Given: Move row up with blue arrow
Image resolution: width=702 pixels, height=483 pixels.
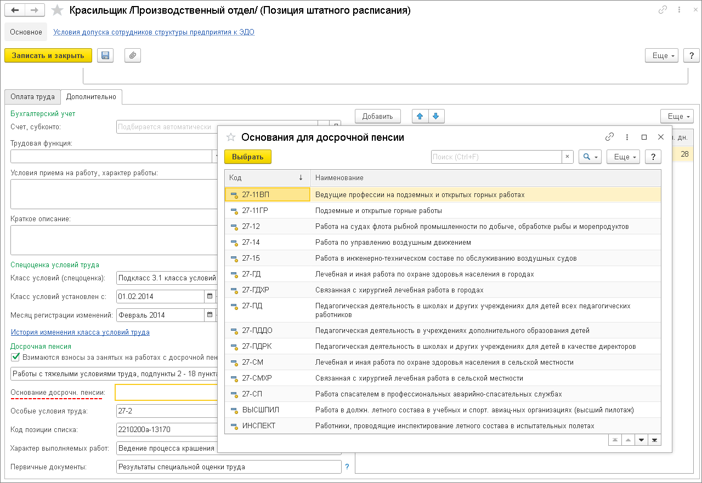Looking at the screenshot, I should click(x=420, y=116).
